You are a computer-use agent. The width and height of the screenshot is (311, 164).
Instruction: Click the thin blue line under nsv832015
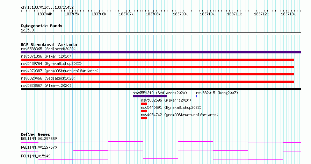[249, 96]
